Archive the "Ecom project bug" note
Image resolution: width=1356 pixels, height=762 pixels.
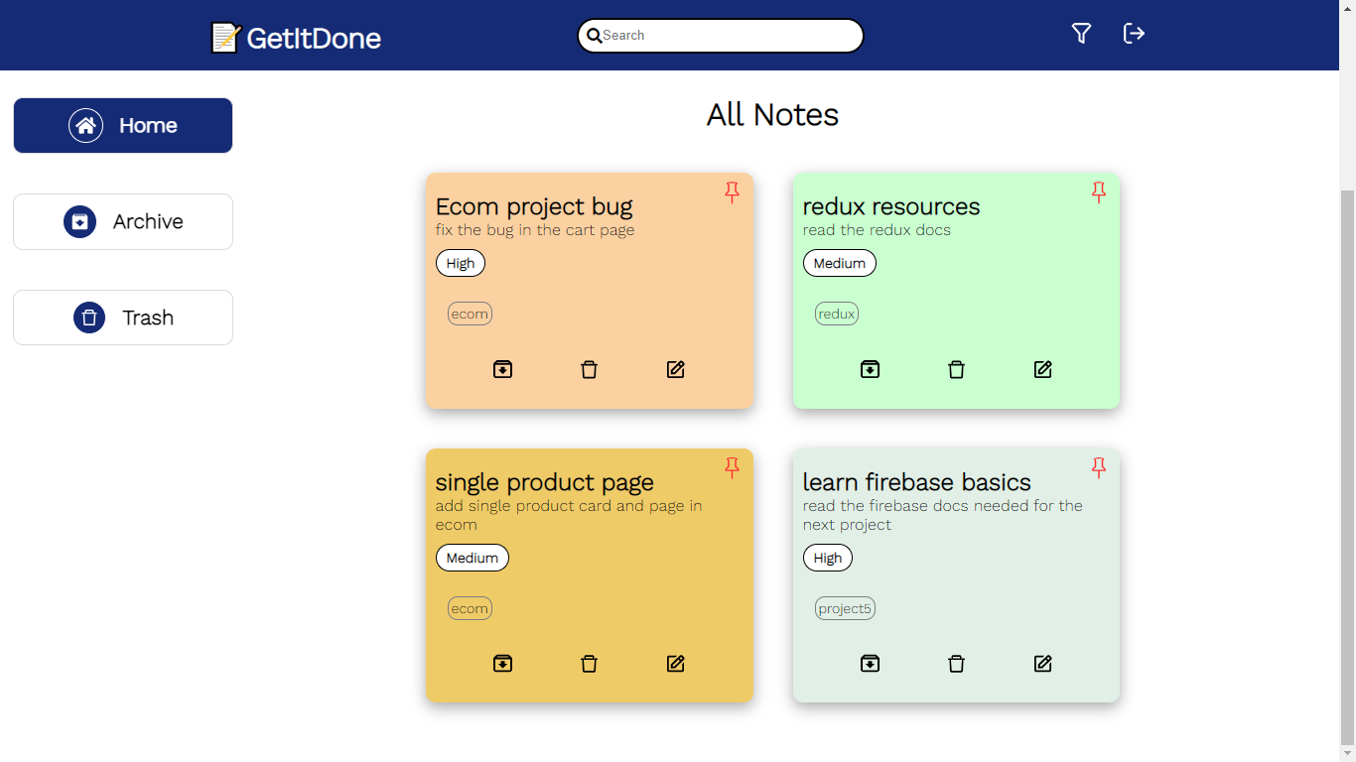502,369
